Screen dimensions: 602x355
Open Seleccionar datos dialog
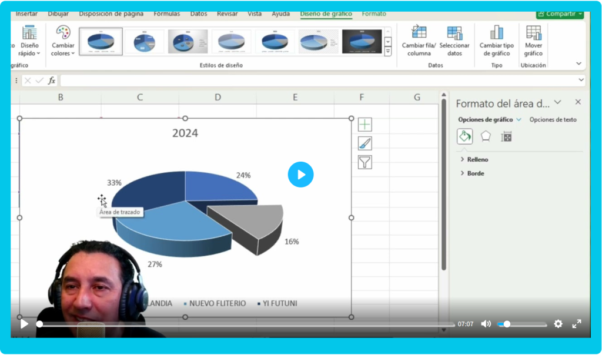coord(454,32)
